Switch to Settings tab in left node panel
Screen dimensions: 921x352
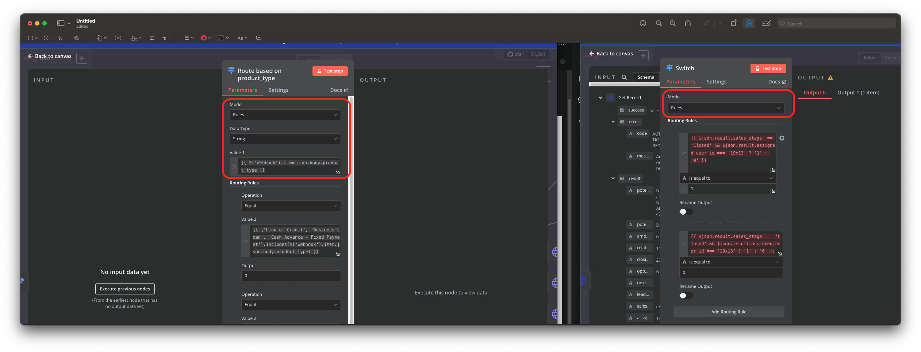(x=278, y=90)
